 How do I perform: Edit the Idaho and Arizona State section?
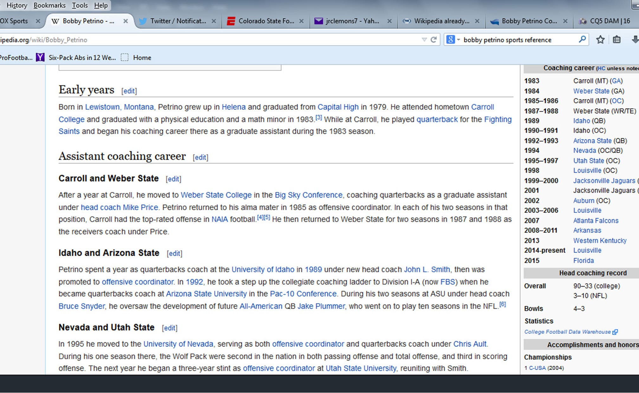click(174, 253)
